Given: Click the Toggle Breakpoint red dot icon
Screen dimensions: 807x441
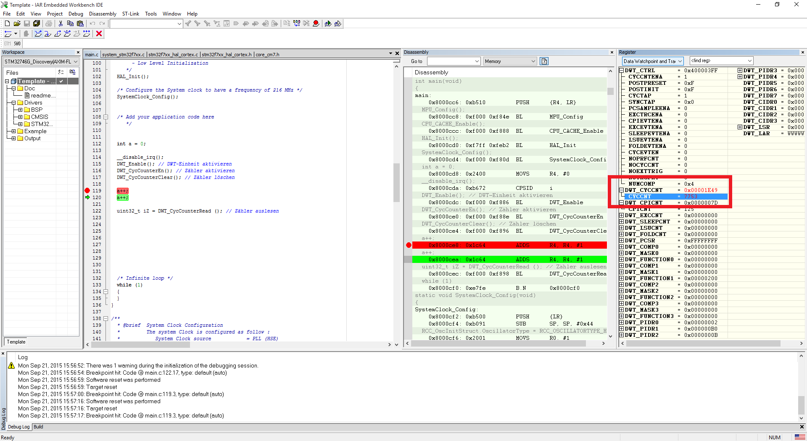Looking at the screenshot, I should 316,24.
